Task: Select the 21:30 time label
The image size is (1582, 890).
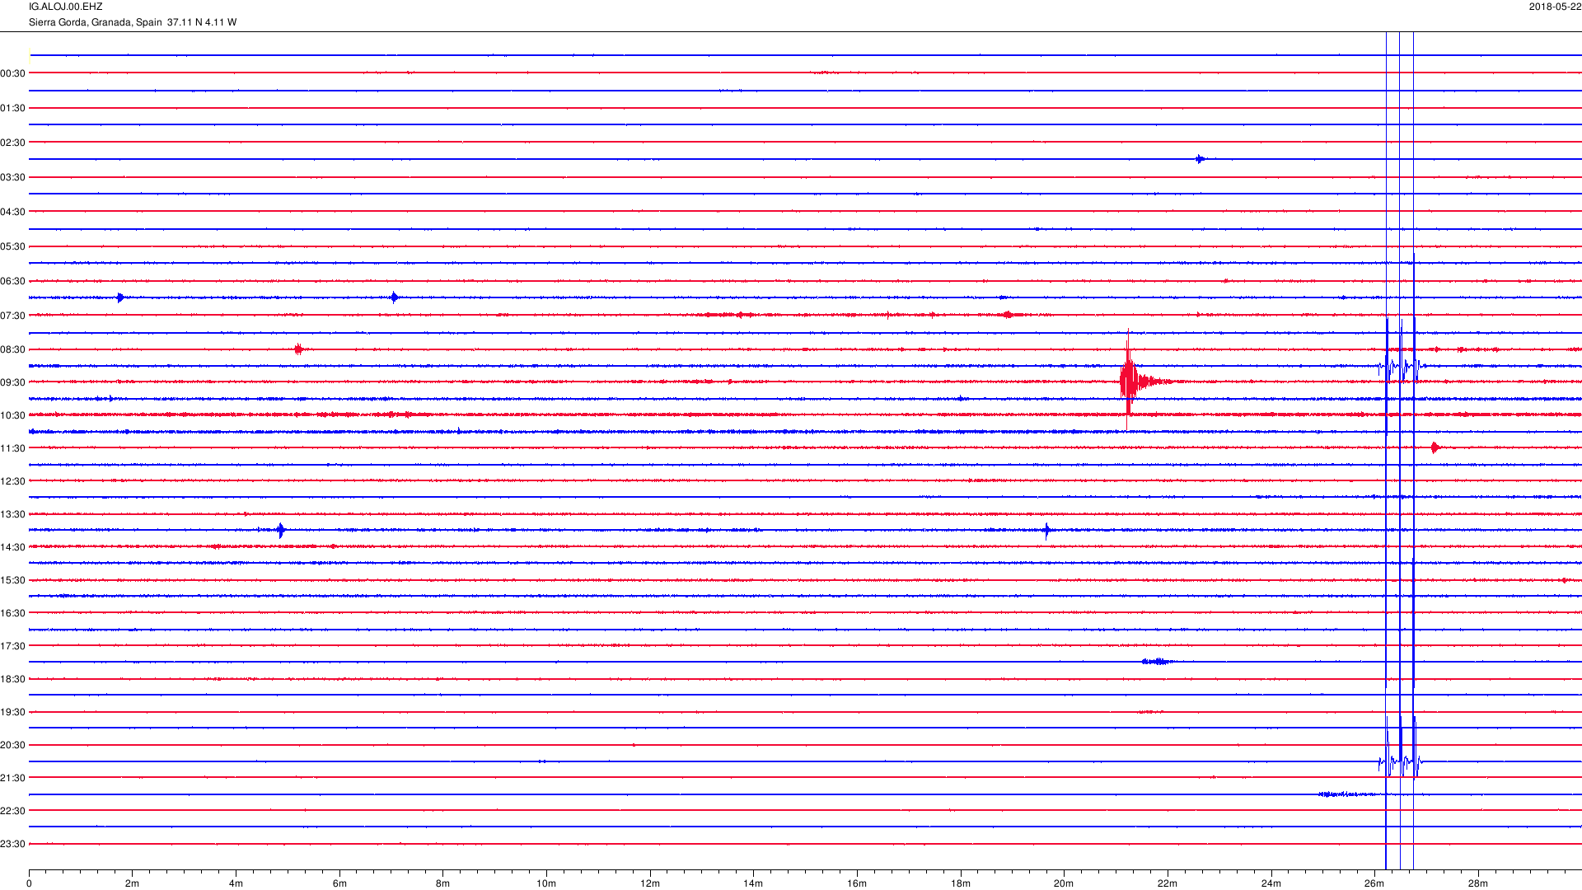Action: pos(12,778)
